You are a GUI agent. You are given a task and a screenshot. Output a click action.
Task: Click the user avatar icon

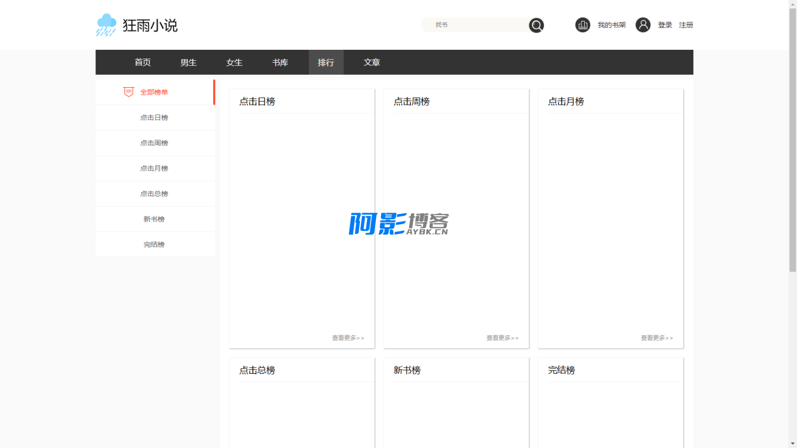(x=643, y=25)
